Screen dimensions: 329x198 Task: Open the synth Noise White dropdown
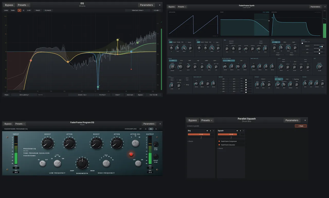click(x=261, y=43)
